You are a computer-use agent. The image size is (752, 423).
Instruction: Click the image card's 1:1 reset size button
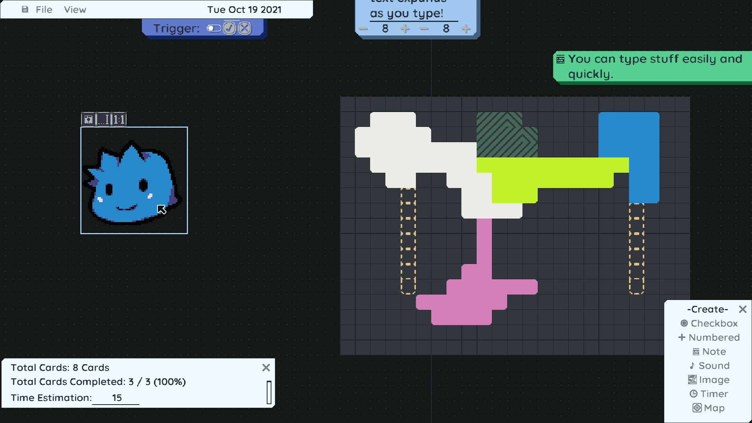[119, 119]
